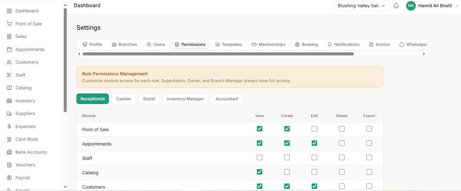Click the Templates tab layout icon
The image size is (461, 191).
217,44
